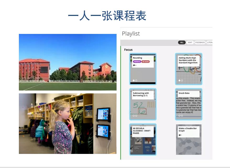
Task: Open the Rounding playlist card
Action: pos(143,69)
